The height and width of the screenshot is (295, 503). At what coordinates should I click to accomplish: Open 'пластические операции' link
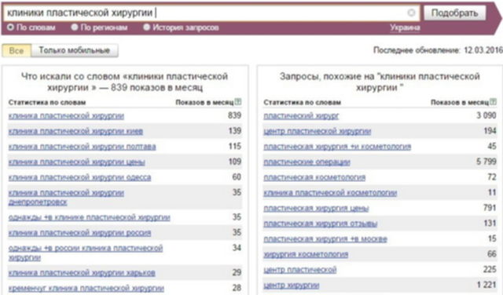pos(307,162)
